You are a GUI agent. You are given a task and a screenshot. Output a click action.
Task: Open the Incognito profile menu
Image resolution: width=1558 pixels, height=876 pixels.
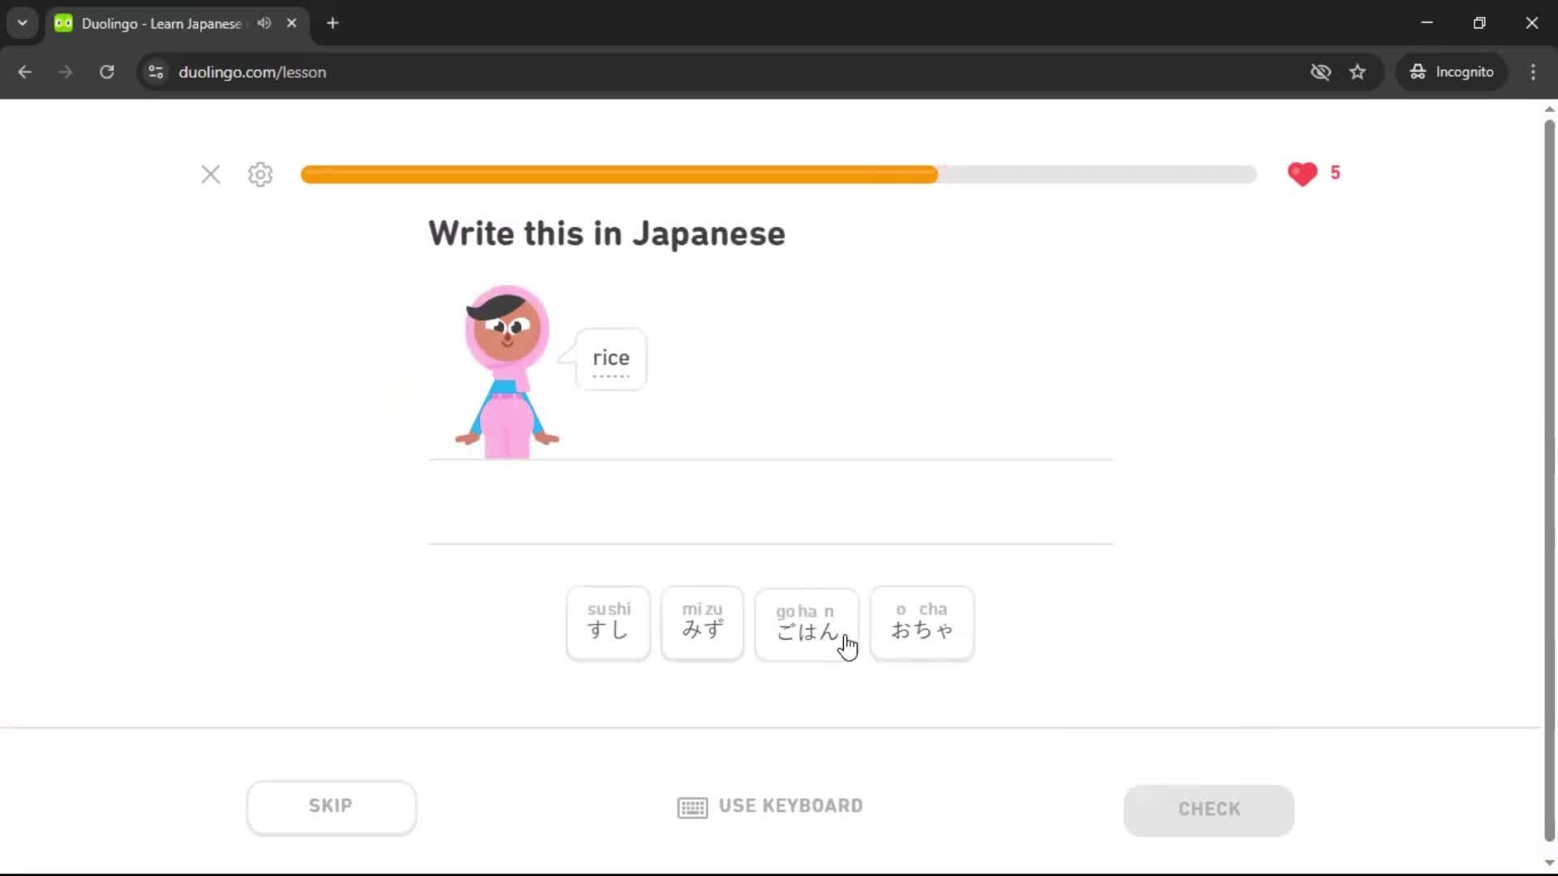[x=1452, y=72]
